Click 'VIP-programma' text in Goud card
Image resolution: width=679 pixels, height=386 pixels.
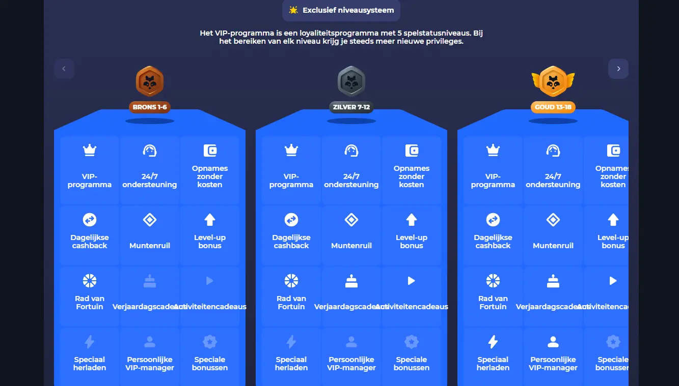[x=493, y=181]
